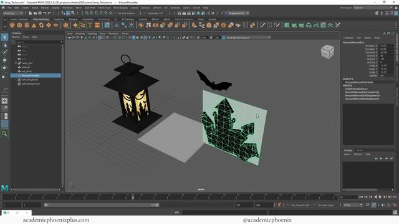The image size is (399, 224).
Task: Click the polygon Type text tool icon
Action: [x=90, y=25]
